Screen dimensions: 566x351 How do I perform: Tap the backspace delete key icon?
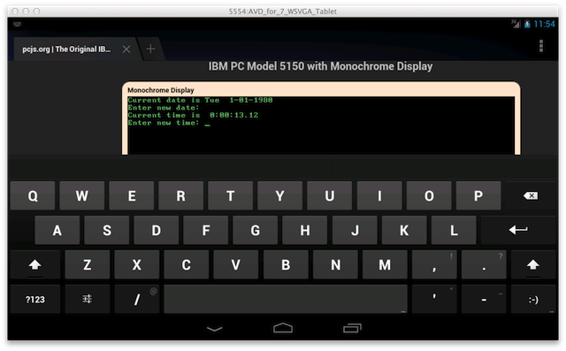(x=531, y=196)
